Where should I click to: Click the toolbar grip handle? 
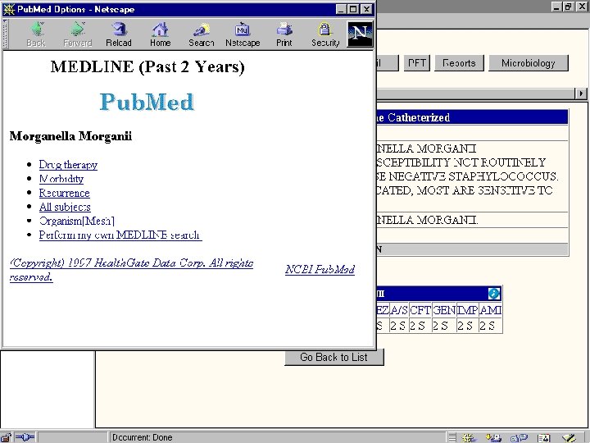pyautogui.click(x=5, y=34)
